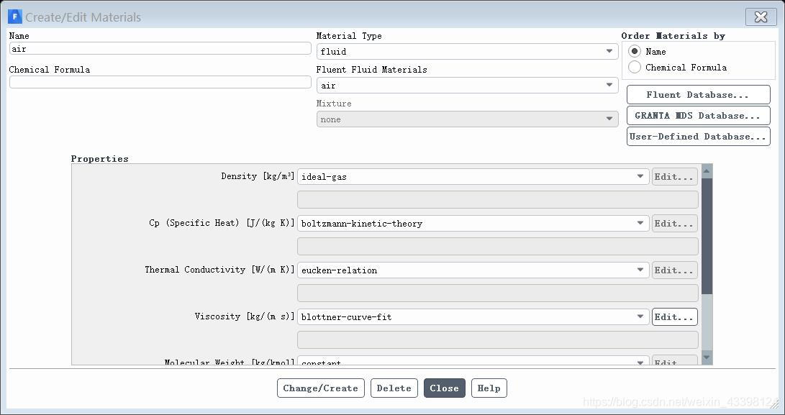The image size is (785, 415).
Task: Click the 'Density [kg/m³]' label
Action: pyautogui.click(x=258, y=176)
